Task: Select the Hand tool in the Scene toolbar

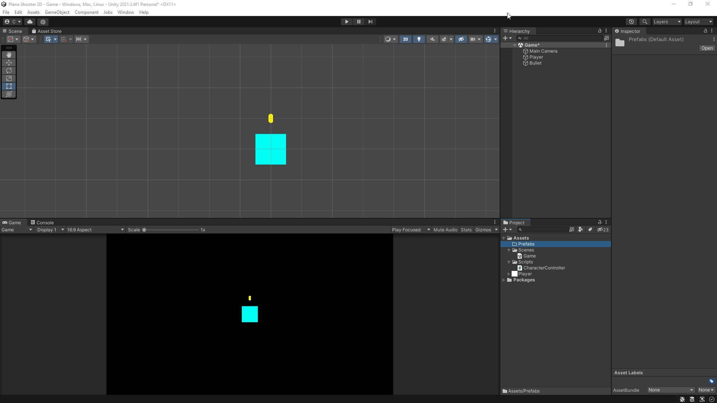Action: [x=9, y=54]
